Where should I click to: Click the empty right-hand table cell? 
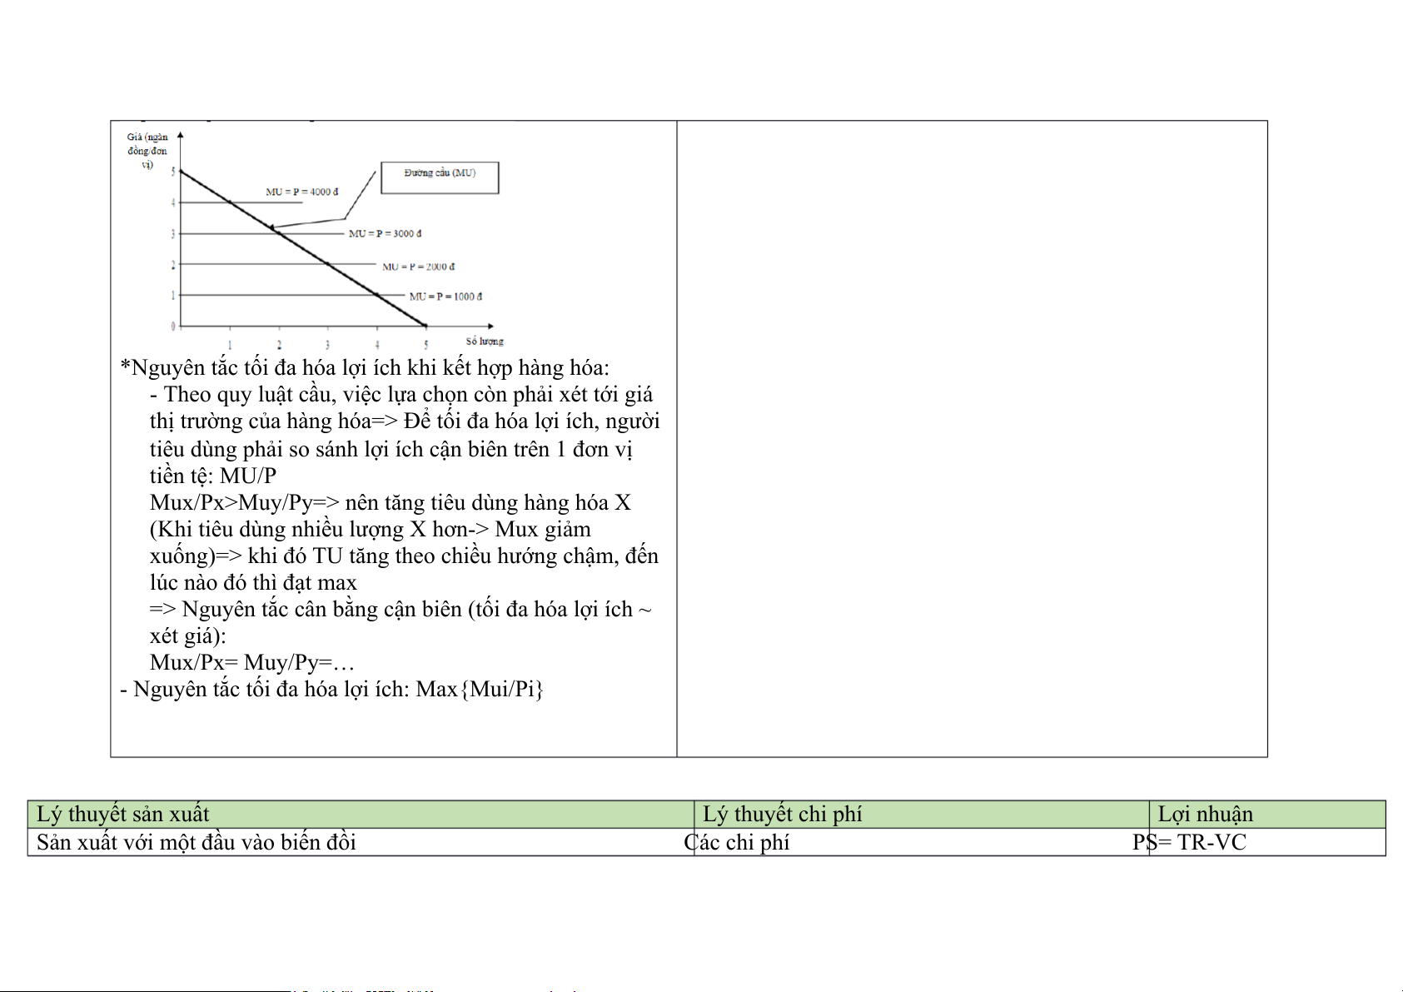(x=972, y=438)
